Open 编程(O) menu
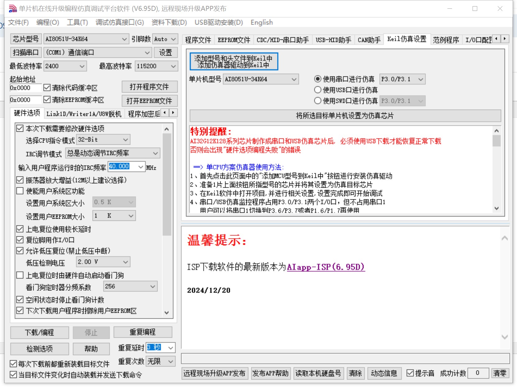The width and height of the screenshot is (517, 387). pyautogui.click(x=48, y=22)
